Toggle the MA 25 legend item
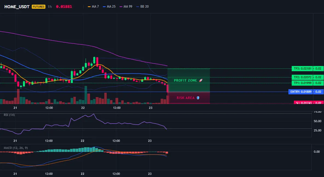 tap(109, 7)
